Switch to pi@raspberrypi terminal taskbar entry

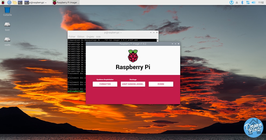pos(36,2)
